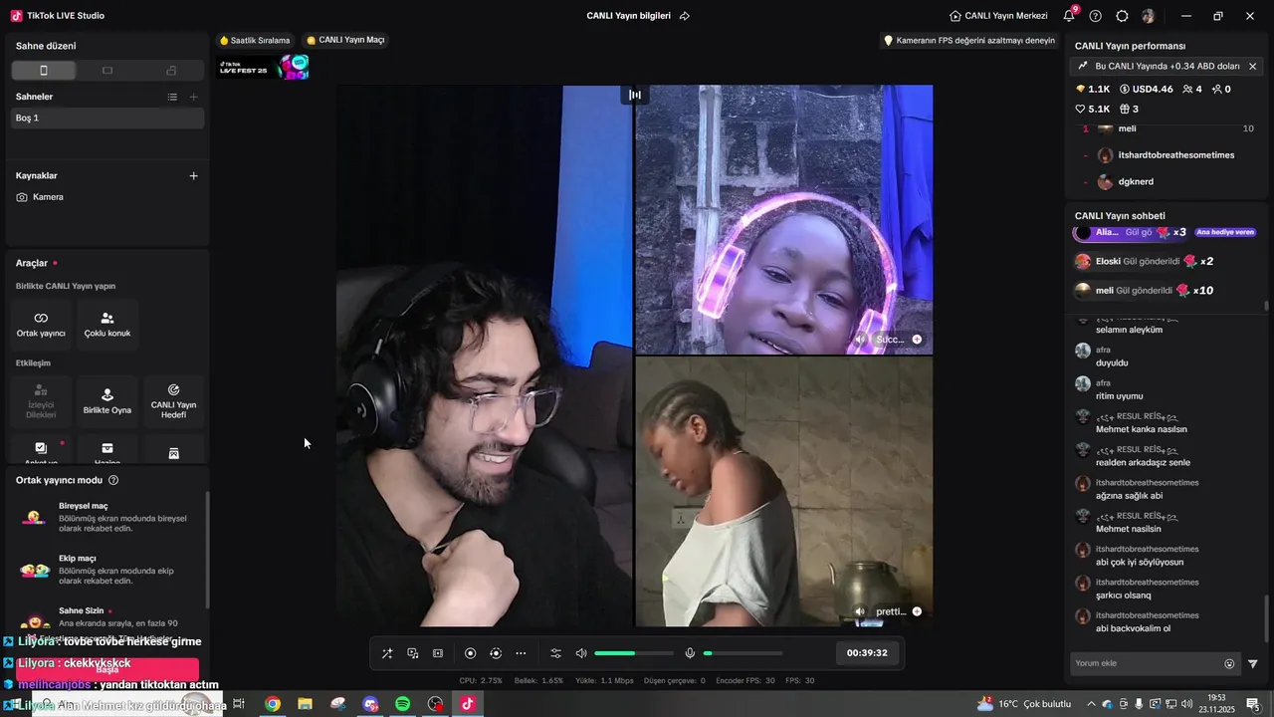Screen dimensions: 1274x717
Task: Open File Explorer from taskbar
Action: point(305,704)
